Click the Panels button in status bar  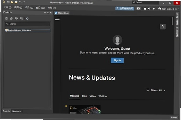(174, 117)
